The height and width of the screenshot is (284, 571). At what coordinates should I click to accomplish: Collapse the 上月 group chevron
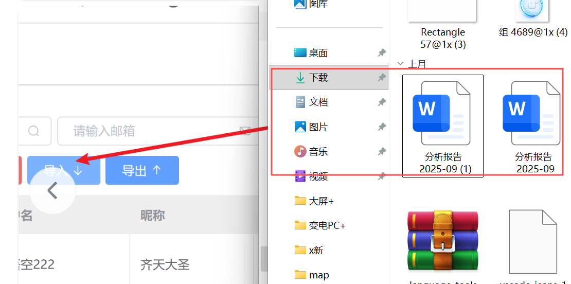pyautogui.click(x=401, y=64)
